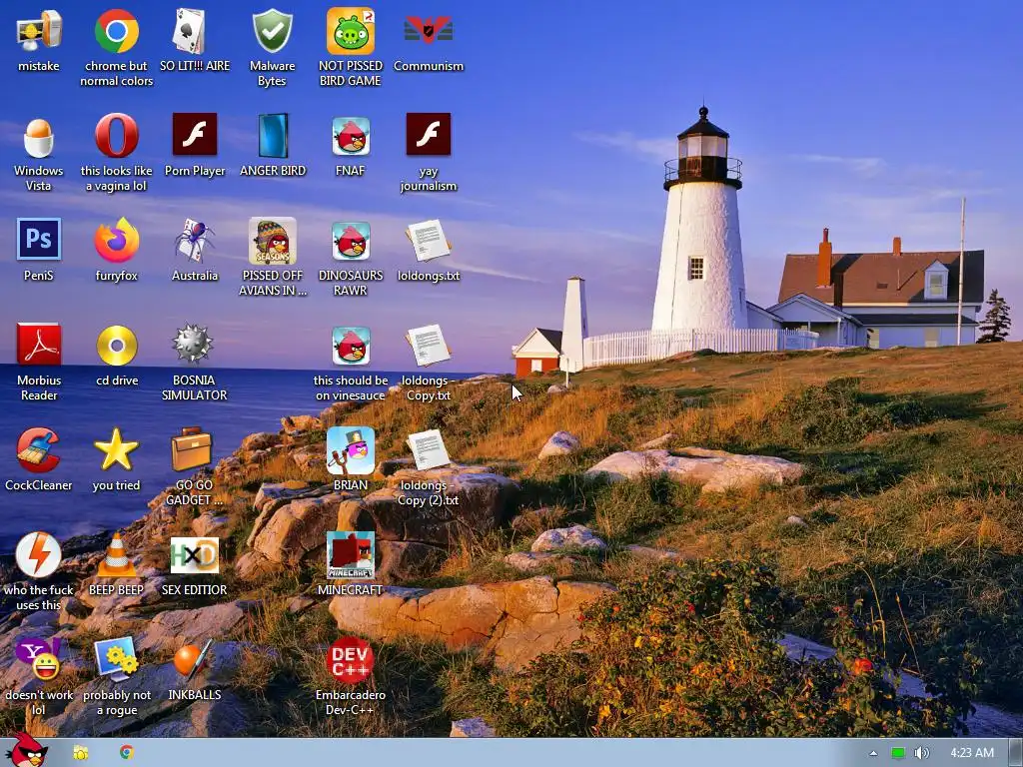Select the 'BRIAN' slingshot bird icon
The image size is (1023, 767).
[x=351, y=450]
